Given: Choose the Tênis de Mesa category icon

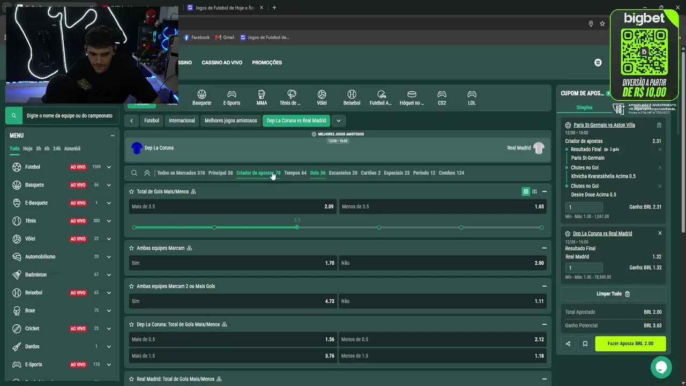Looking at the screenshot, I should click(291, 98).
